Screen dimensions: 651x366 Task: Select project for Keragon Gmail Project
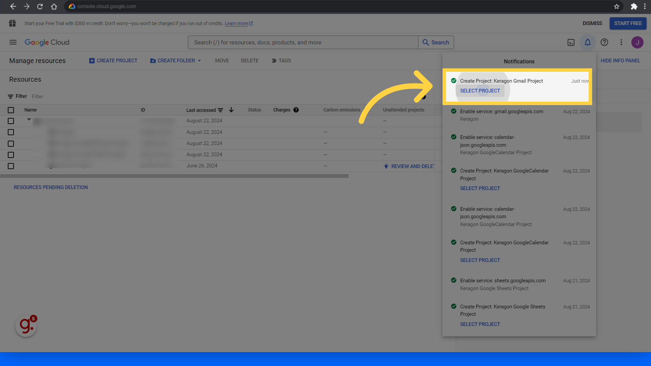coord(480,91)
